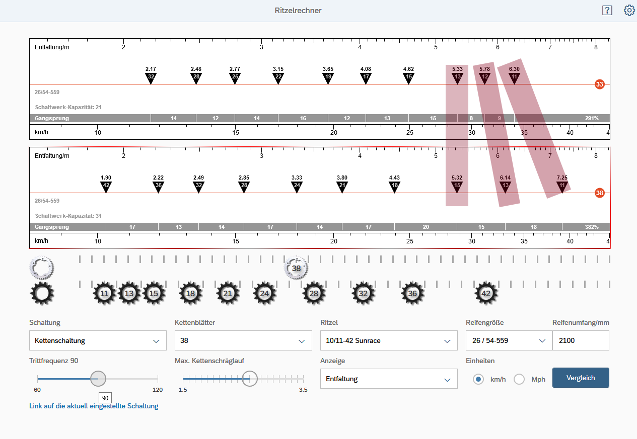Click the Vergleich button
This screenshot has width=637, height=439.
pyautogui.click(x=581, y=378)
